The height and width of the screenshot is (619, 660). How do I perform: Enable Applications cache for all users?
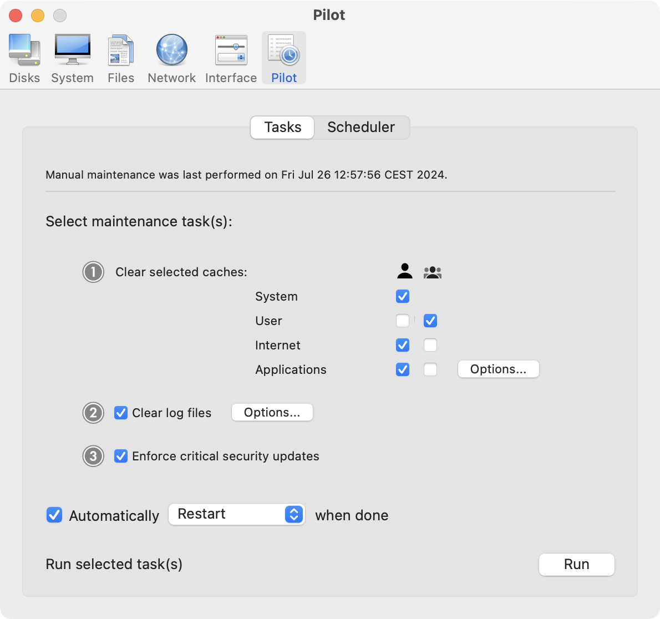pos(430,370)
